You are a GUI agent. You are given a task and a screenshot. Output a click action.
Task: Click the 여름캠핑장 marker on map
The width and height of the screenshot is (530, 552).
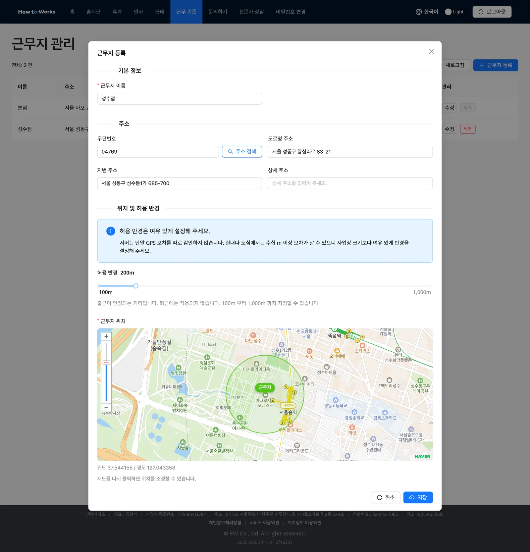pyautogui.click(x=216, y=430)
